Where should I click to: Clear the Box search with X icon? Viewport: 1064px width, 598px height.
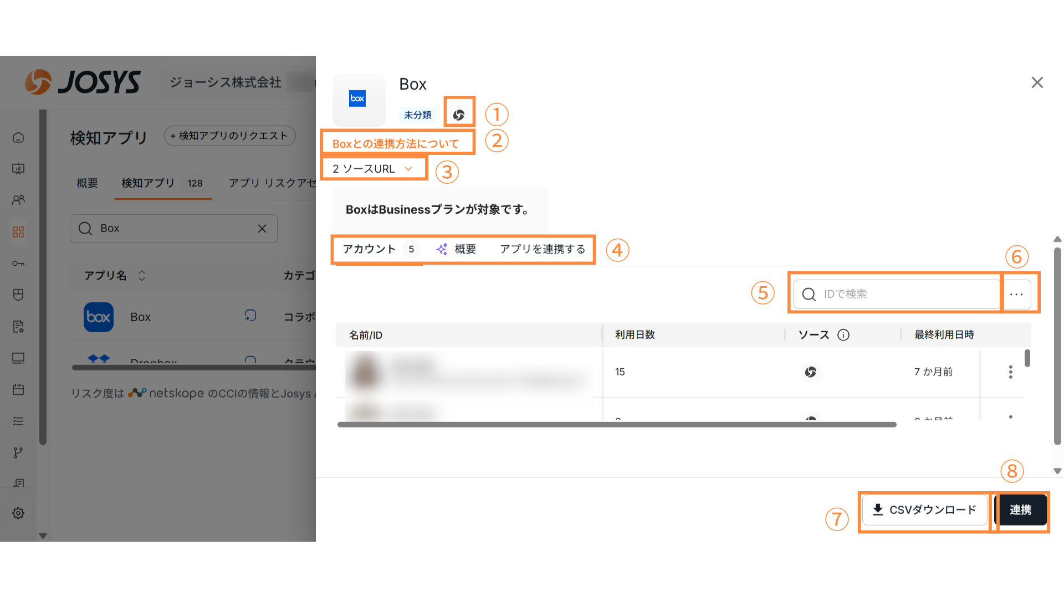point(262,229)
